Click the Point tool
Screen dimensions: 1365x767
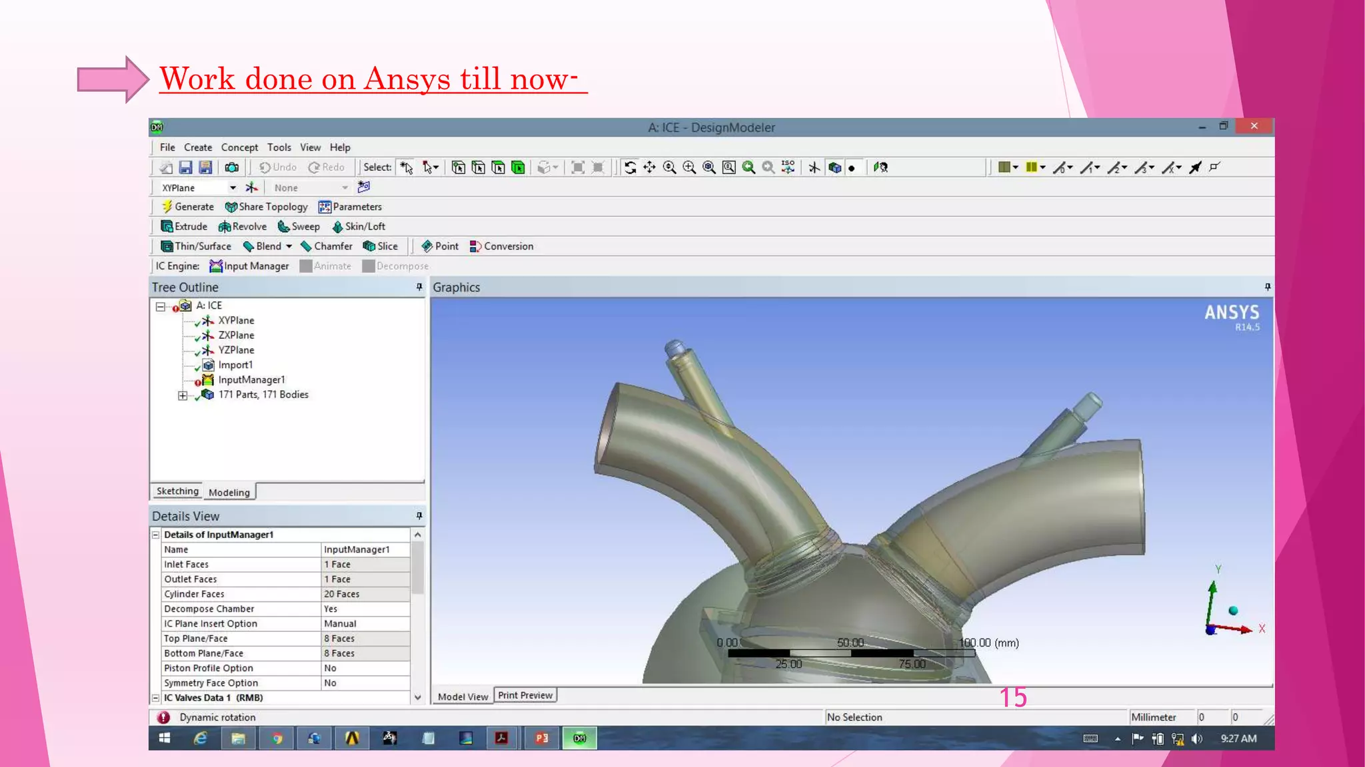coord(440,246)
